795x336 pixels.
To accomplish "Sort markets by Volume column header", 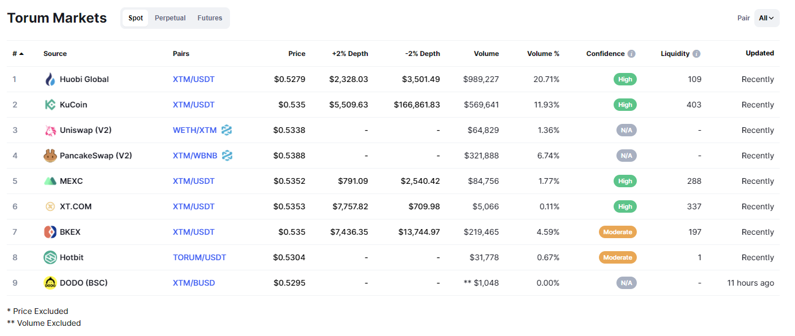I will 486,54.
